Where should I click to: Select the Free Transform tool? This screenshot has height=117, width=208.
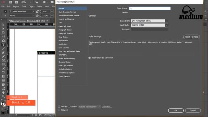(x=4, y=72)
